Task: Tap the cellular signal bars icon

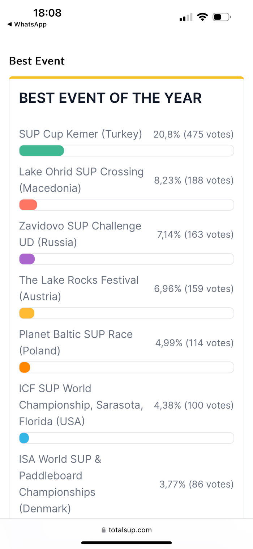Action: point(186,17)
